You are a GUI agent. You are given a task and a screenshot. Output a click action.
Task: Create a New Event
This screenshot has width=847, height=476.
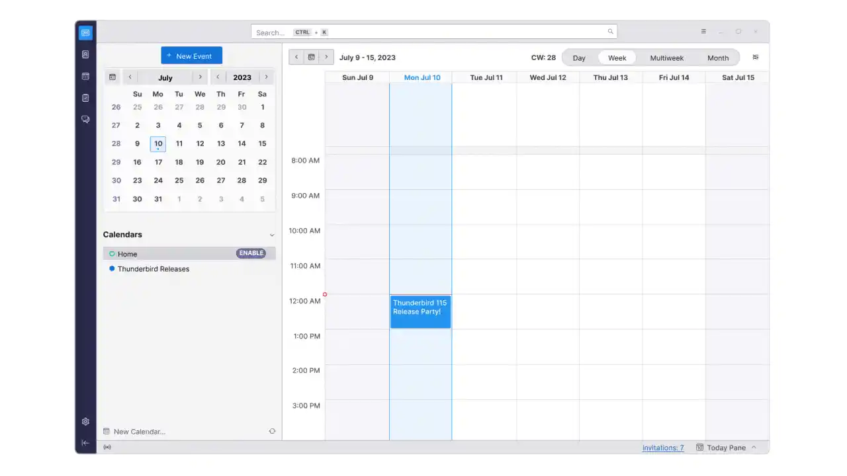tap(191, 56)
